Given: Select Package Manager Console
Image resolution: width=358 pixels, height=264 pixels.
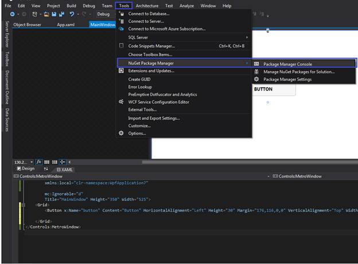Looking at the screenshot, I should [x=287, y=64].
